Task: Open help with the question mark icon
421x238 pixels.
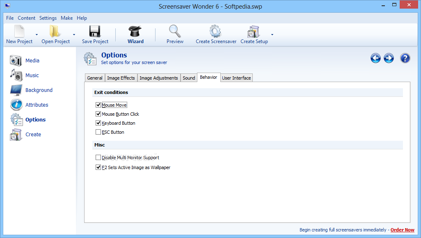Action: pos(405,58)
